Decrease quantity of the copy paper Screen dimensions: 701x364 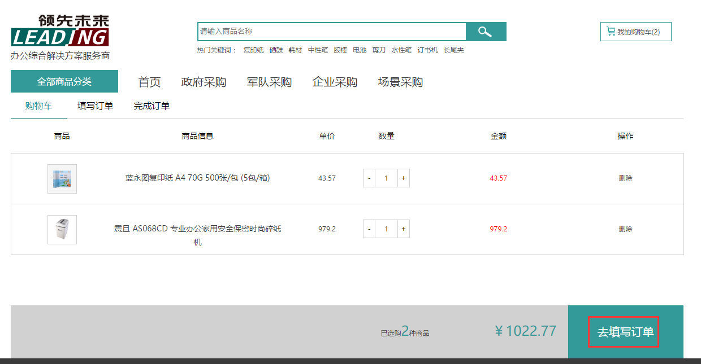[x=369, y=178]
